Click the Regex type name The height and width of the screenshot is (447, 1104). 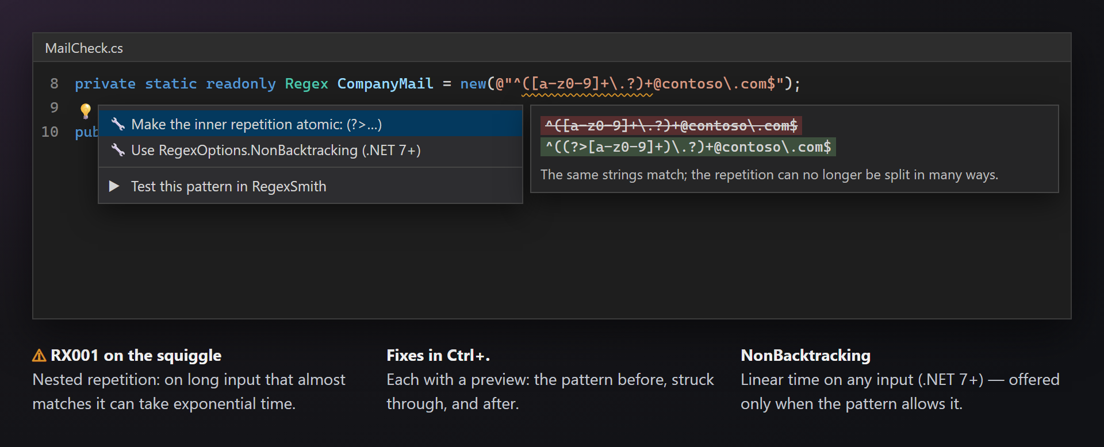tap(306, 84)
